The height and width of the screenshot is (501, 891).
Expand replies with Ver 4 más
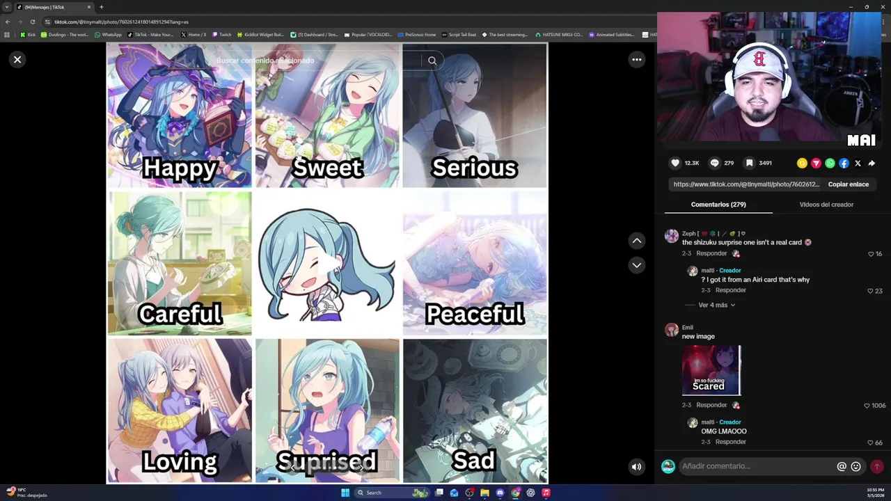pos(717,305)
